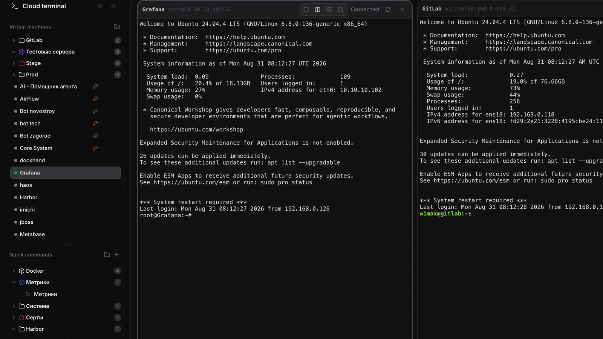Click the Connected status label
This screenshot has height=339, width=603.
365,9
